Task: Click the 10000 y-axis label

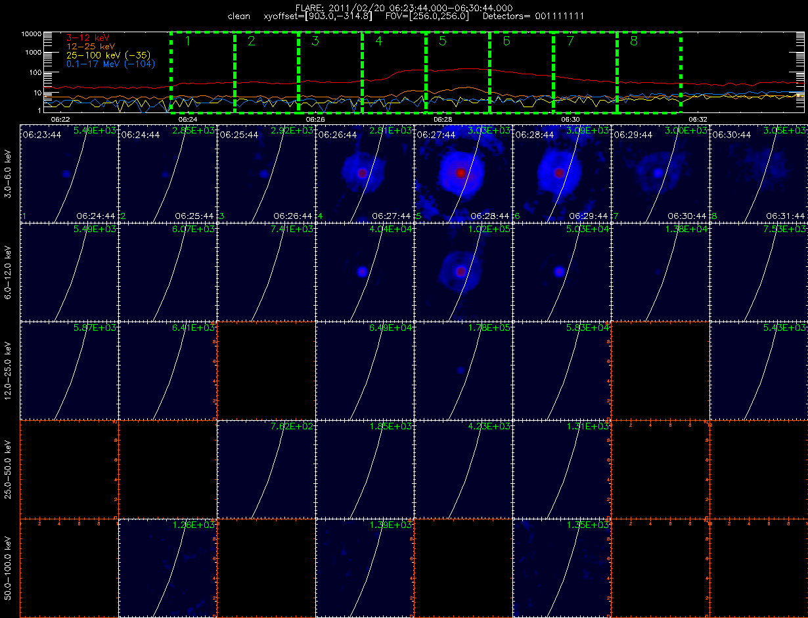Action: point(32,33)
